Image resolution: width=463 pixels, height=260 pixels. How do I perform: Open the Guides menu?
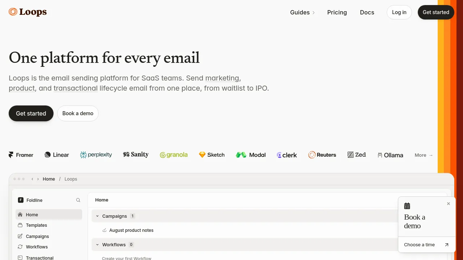(302, 12)
